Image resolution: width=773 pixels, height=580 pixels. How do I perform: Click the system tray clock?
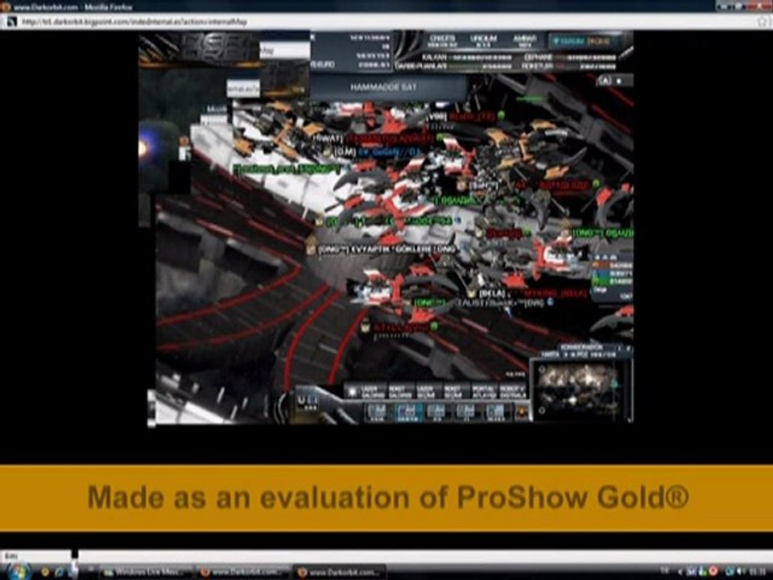click(758, 572)
